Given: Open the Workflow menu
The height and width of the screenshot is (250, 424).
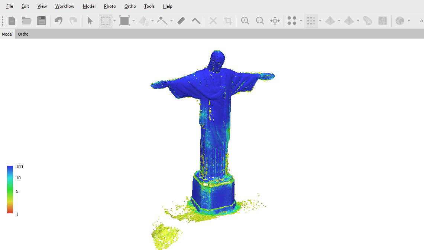Looking at the screenshot, I should point(65,6).
